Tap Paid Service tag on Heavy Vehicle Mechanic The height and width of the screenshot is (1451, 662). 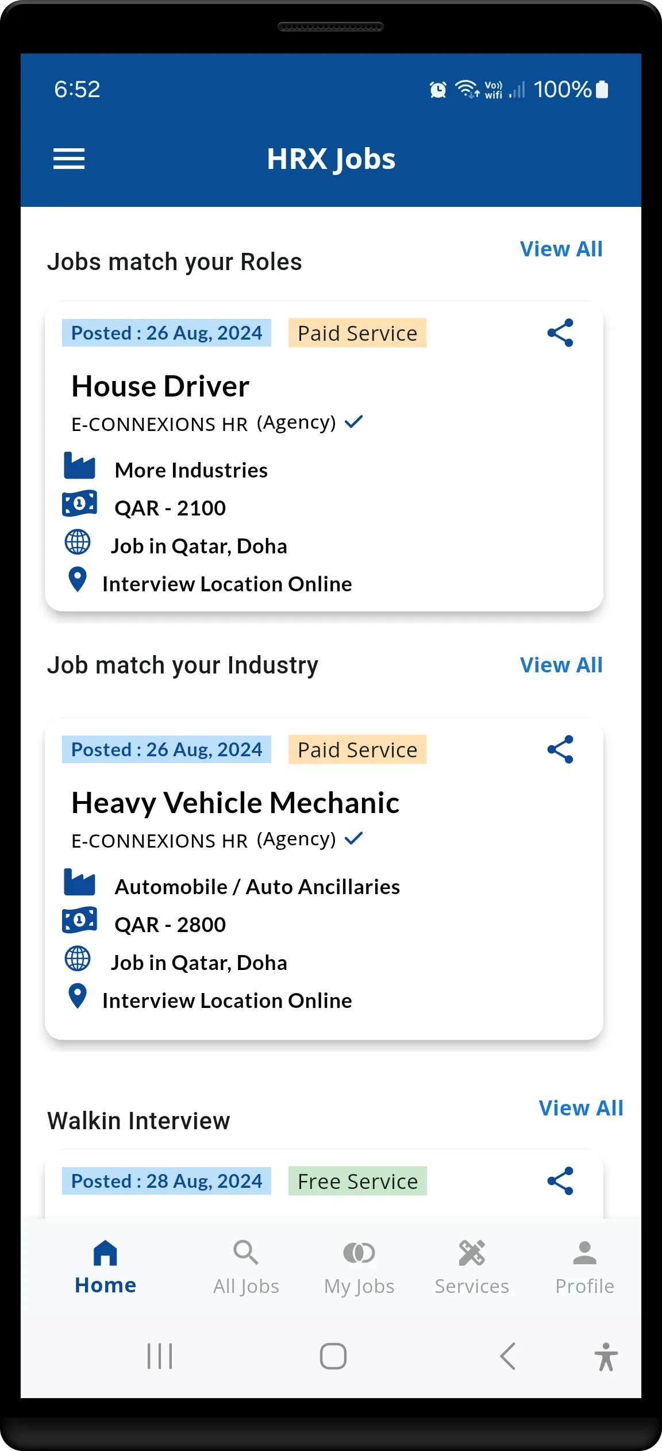coord(357,750)
